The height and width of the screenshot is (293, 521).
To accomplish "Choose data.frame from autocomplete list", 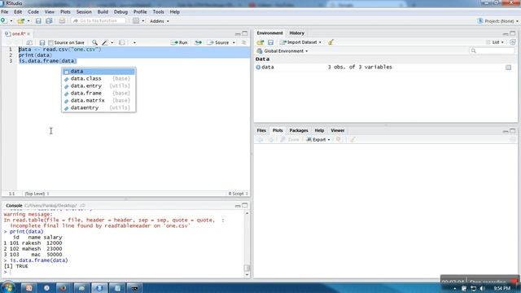I will [99, 93].
